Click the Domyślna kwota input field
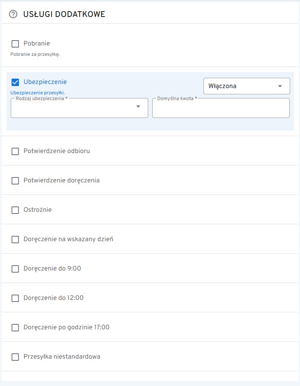This screenshot has height=386, width=300. [x=221, y=108]
